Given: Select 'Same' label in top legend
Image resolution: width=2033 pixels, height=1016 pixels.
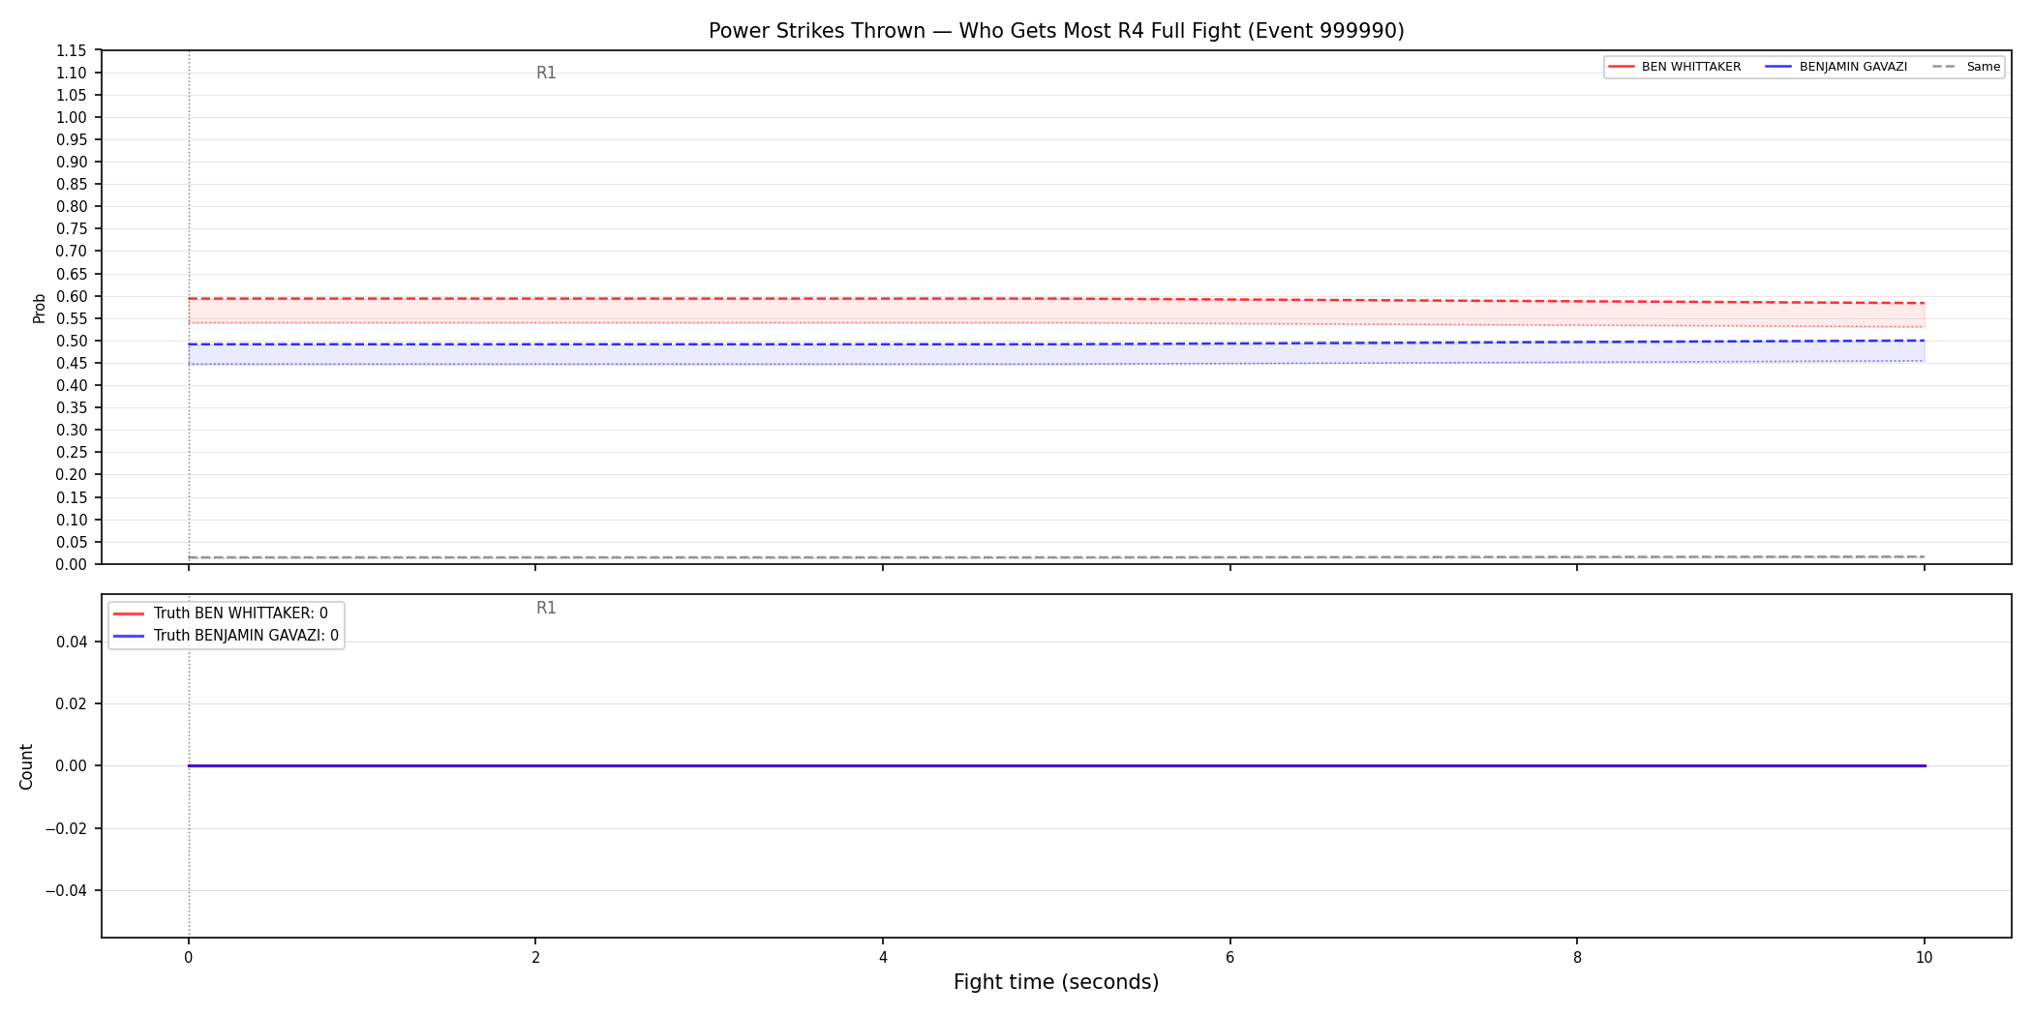Looking at the screenshot, I should pos(1984,67).
